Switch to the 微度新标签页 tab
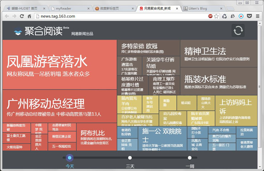The width and height of the screenshot is (264, 171). click(114, 8)
